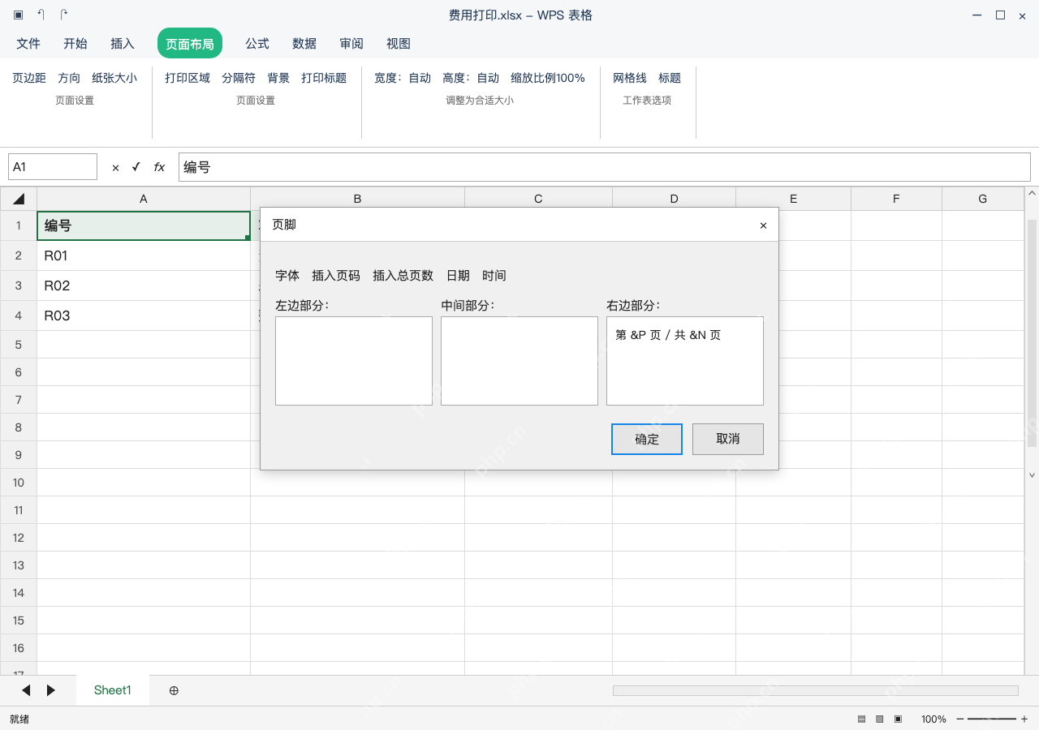Open the 宽度 自动 width dropdown
This screenshot has height=730, width=1039.
click(x=403, y=78)
